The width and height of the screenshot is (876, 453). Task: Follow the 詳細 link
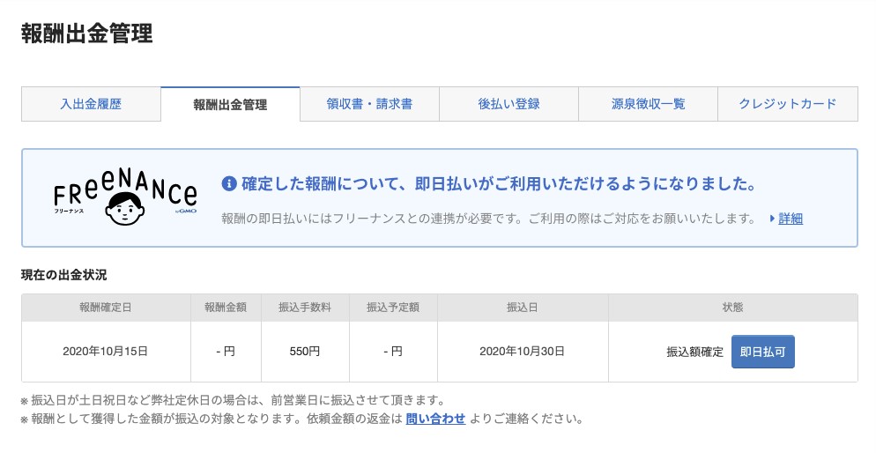(x=791, y=218)
